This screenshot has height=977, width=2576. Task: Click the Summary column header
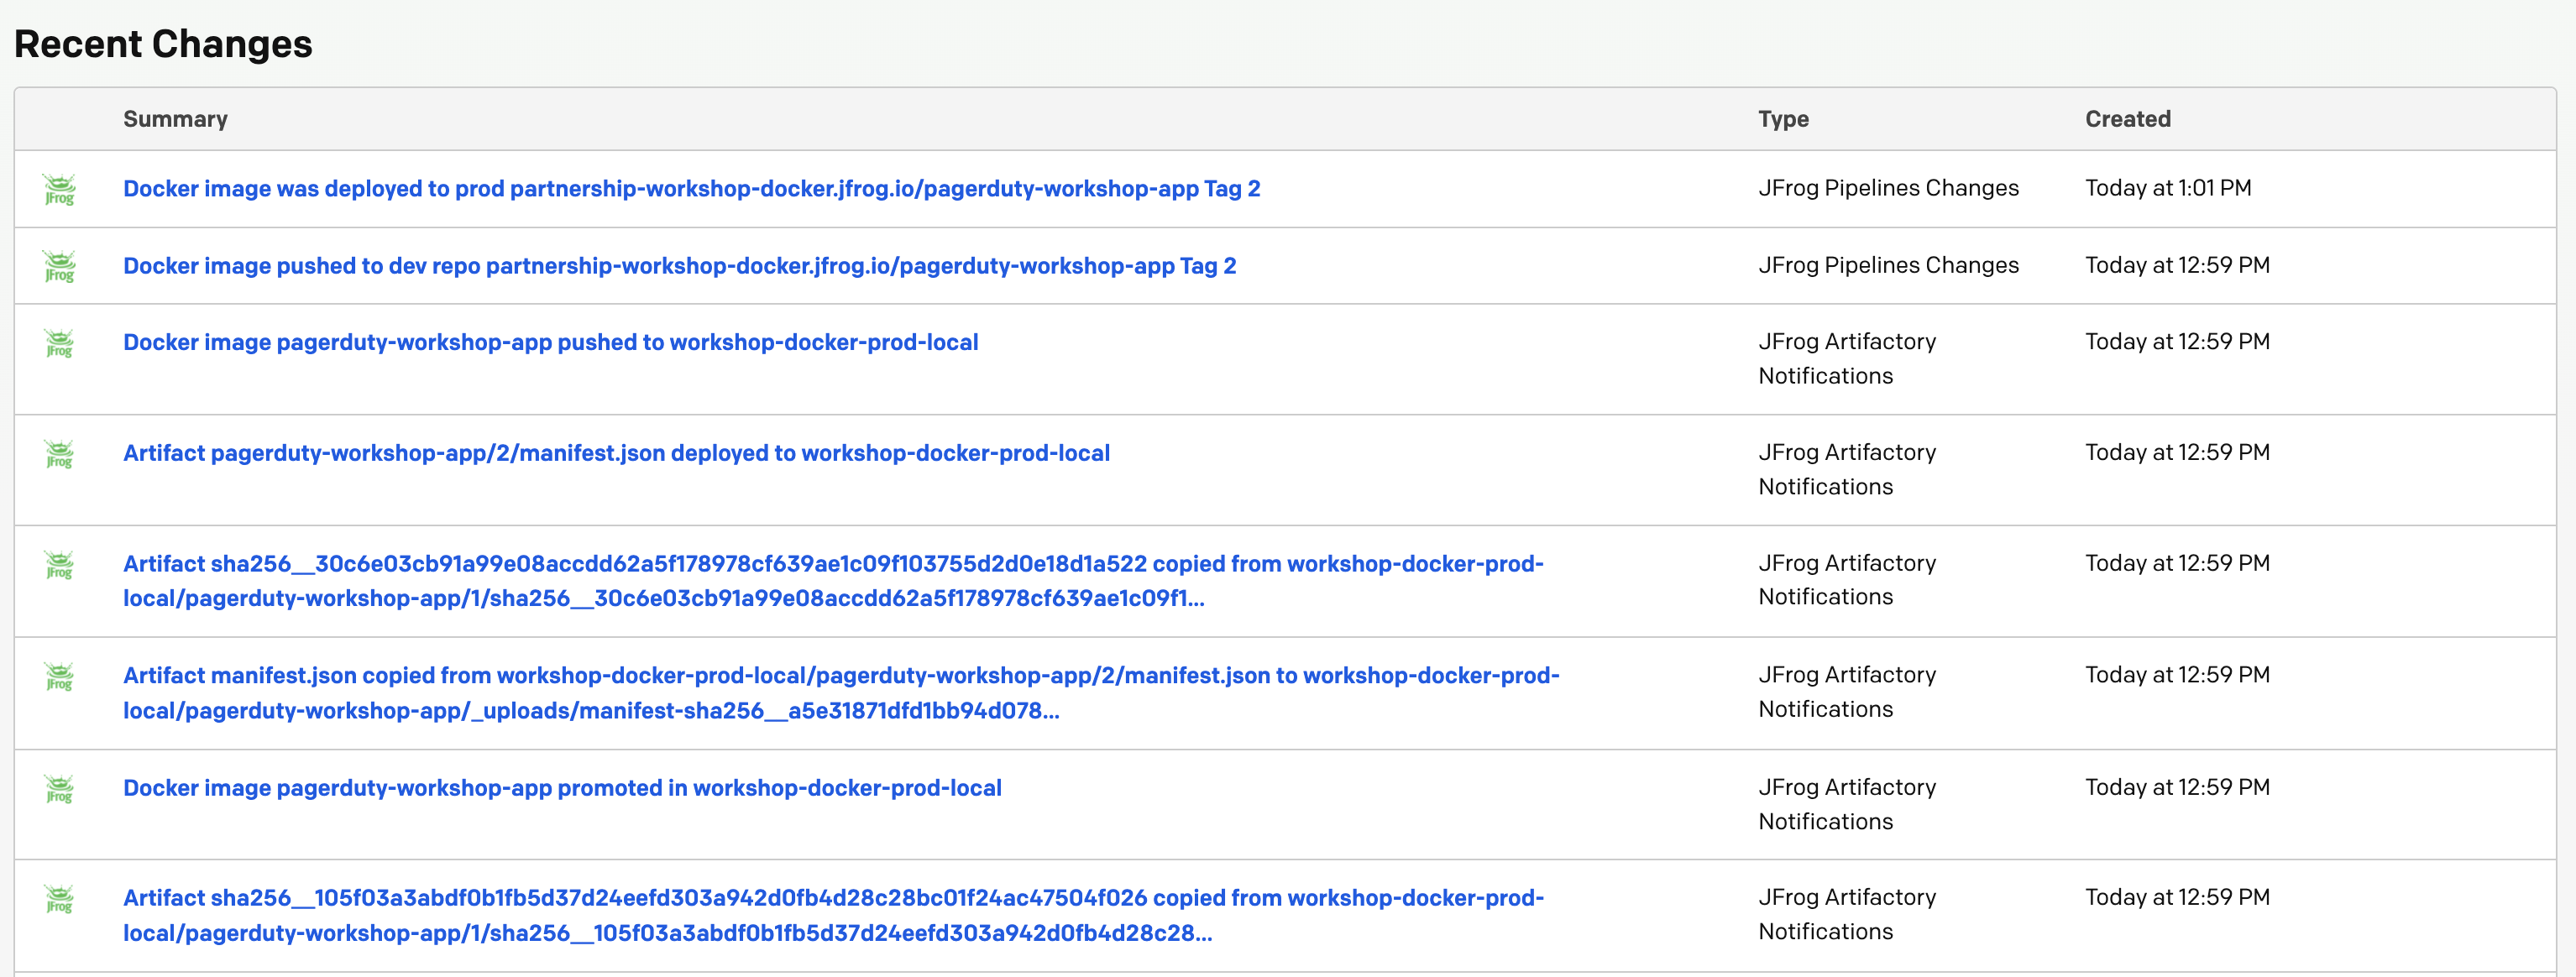pyautogui.click(x=175, y=119)
